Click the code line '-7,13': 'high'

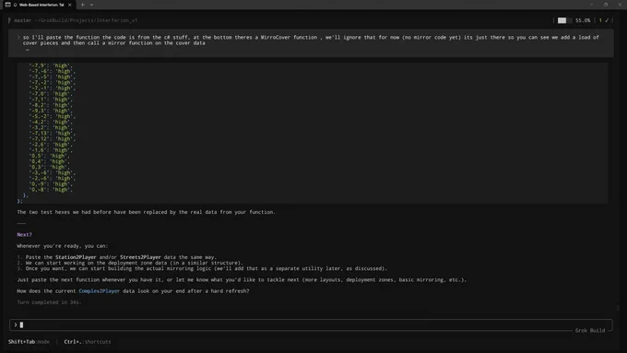(53, 133)
